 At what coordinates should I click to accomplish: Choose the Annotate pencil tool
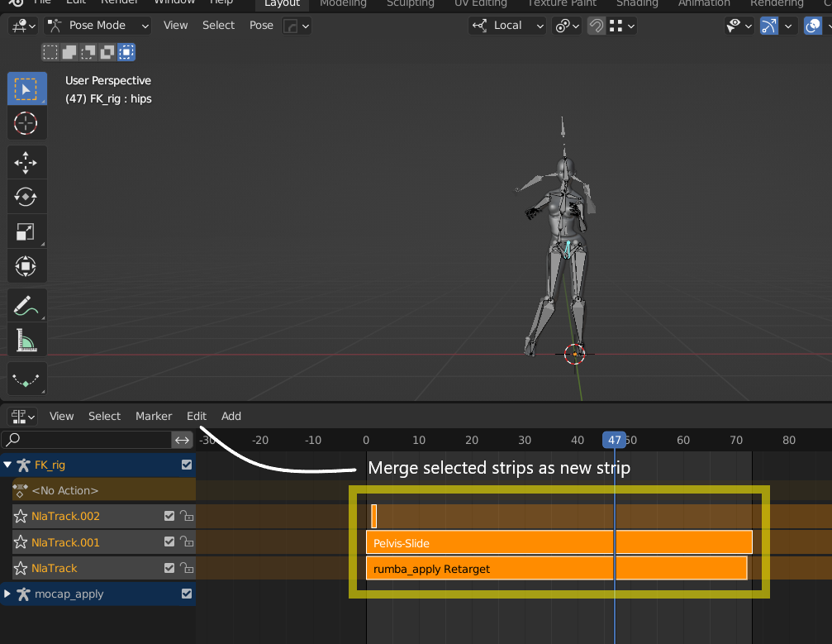(x=26, y=305)
